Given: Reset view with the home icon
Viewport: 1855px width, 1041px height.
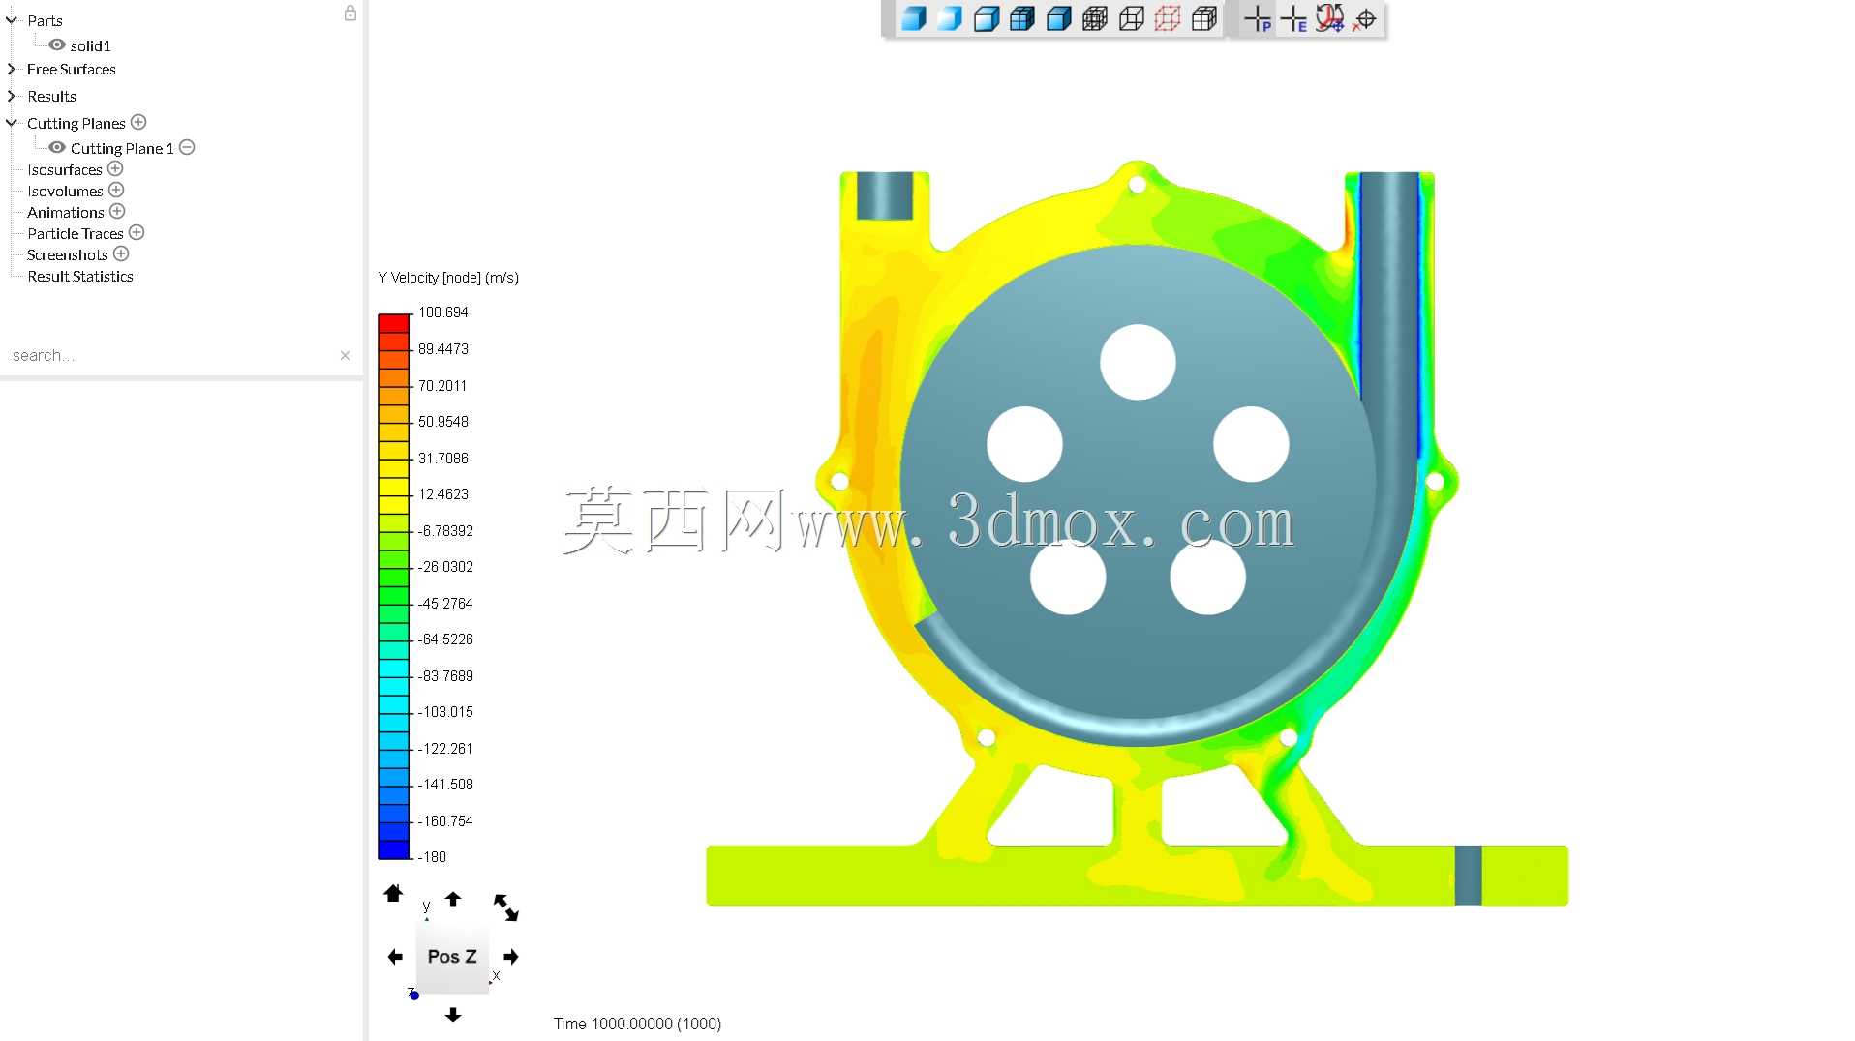Looking at the screenshot, I should tap(392, 893).
